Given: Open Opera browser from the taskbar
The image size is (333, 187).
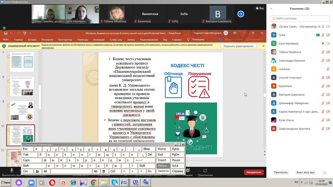Looking at the screenshot, I should [52, 183].
